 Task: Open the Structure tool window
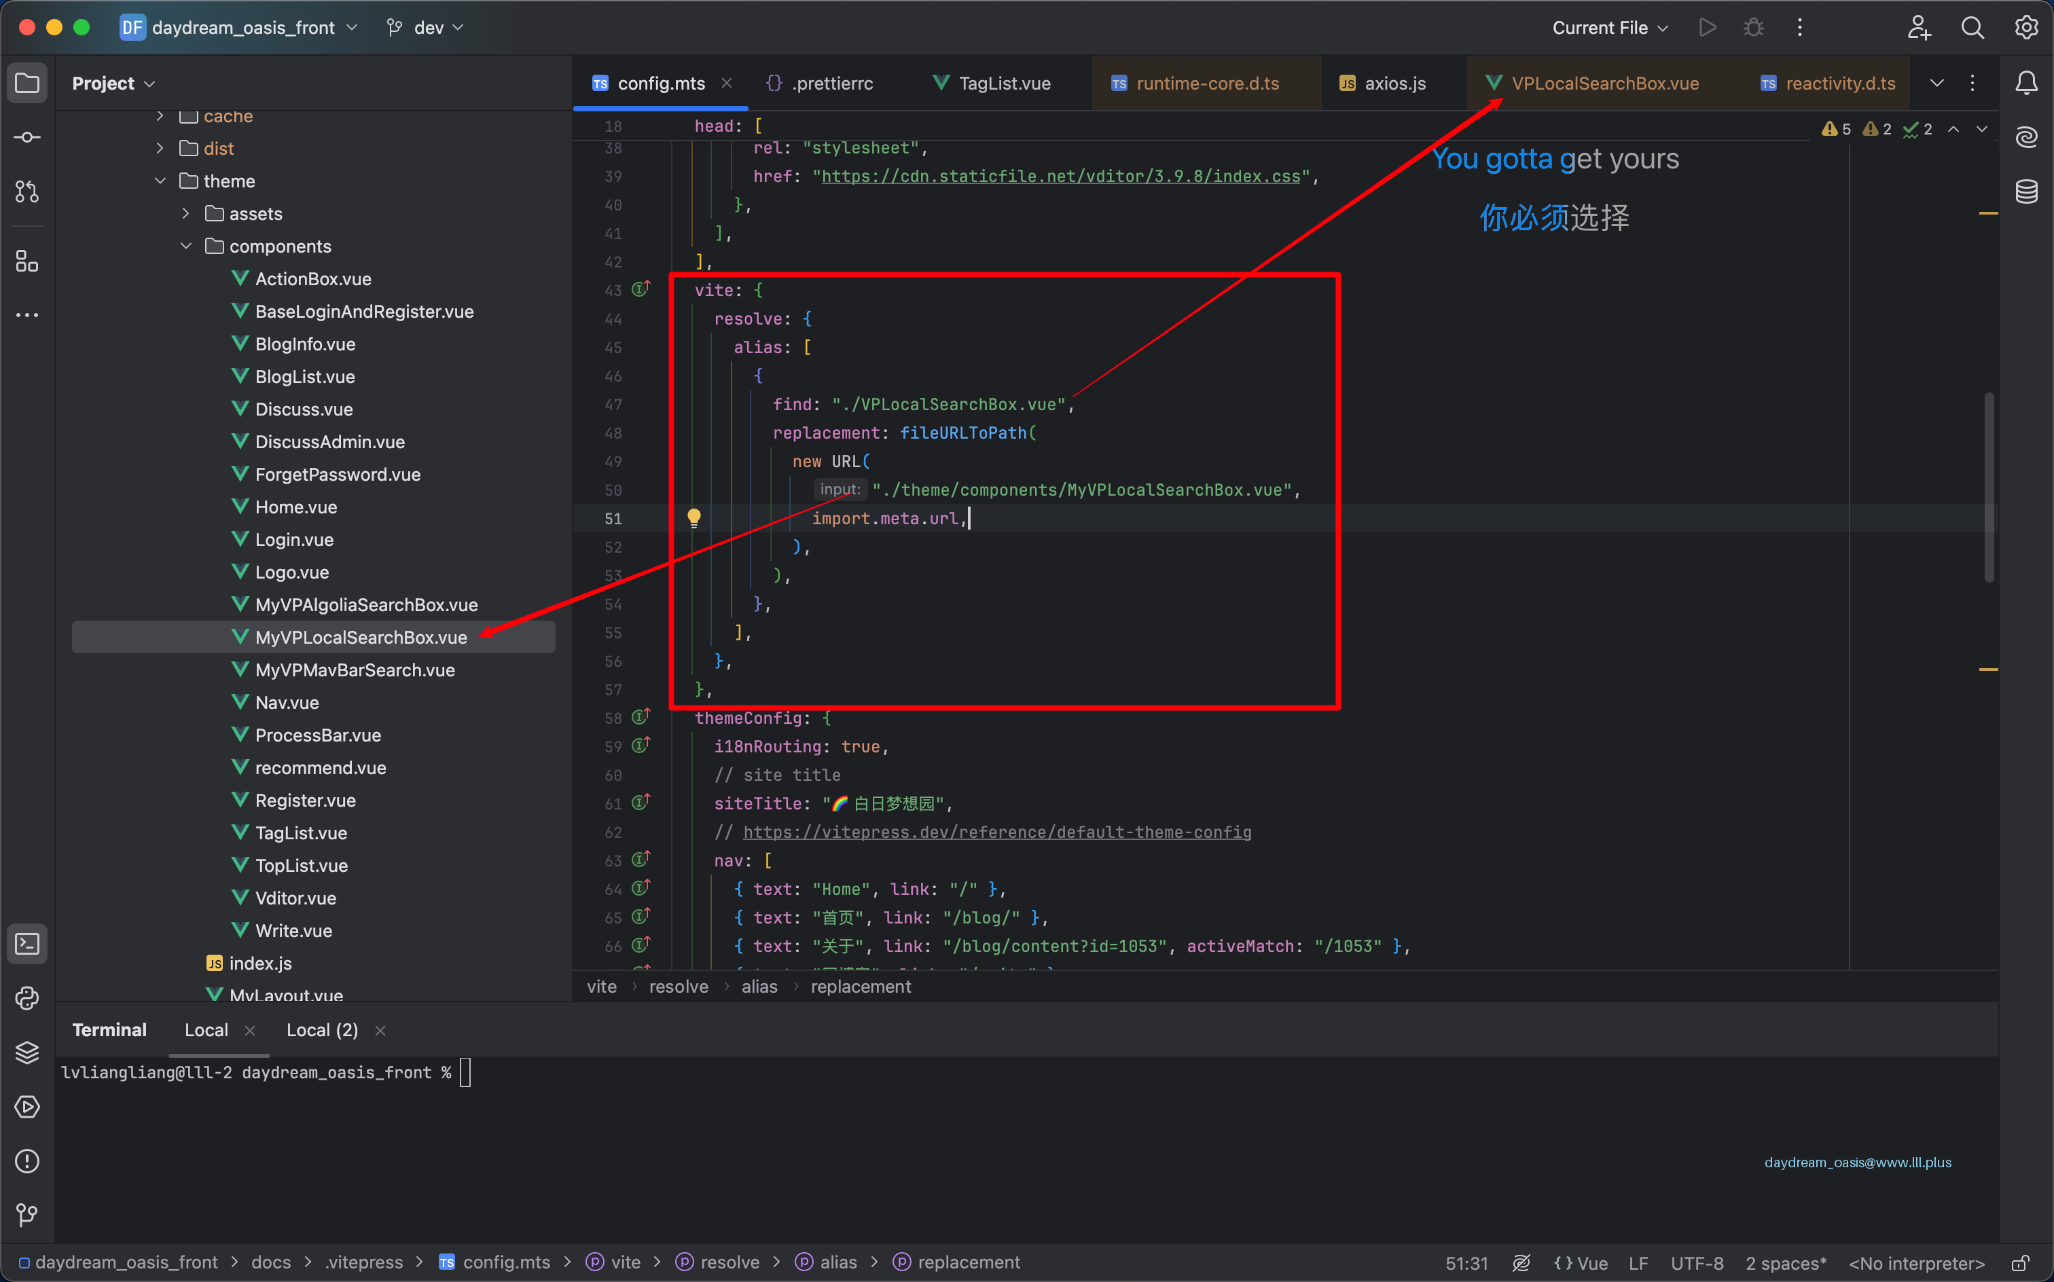pyautogui.click(x=27, y=261)
